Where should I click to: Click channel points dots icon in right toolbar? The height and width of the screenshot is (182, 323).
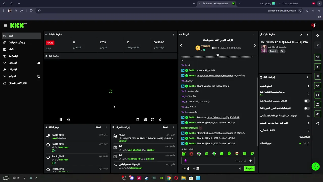click(318, 123)
